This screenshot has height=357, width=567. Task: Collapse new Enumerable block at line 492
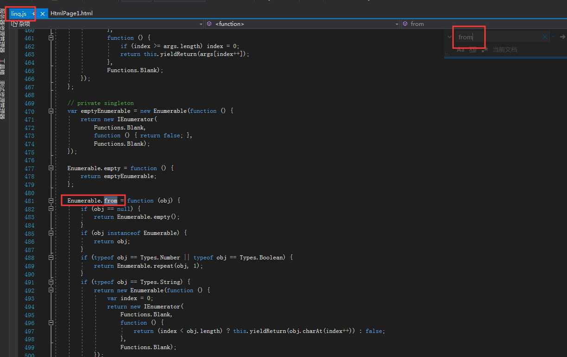[51, 290]
